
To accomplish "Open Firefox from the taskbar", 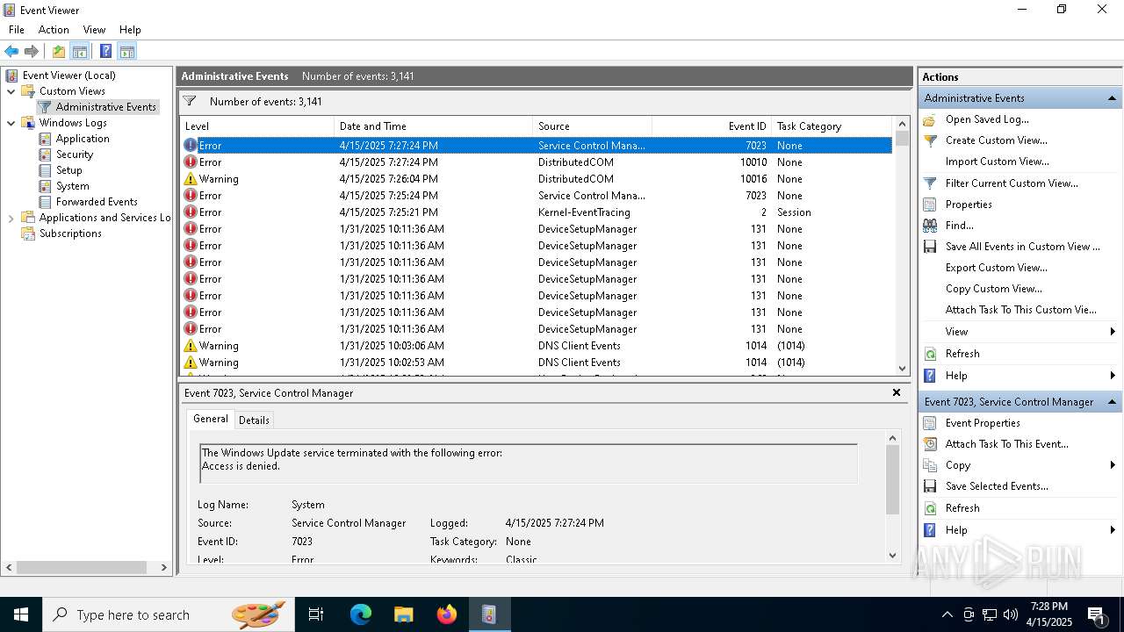I will 446,614.
